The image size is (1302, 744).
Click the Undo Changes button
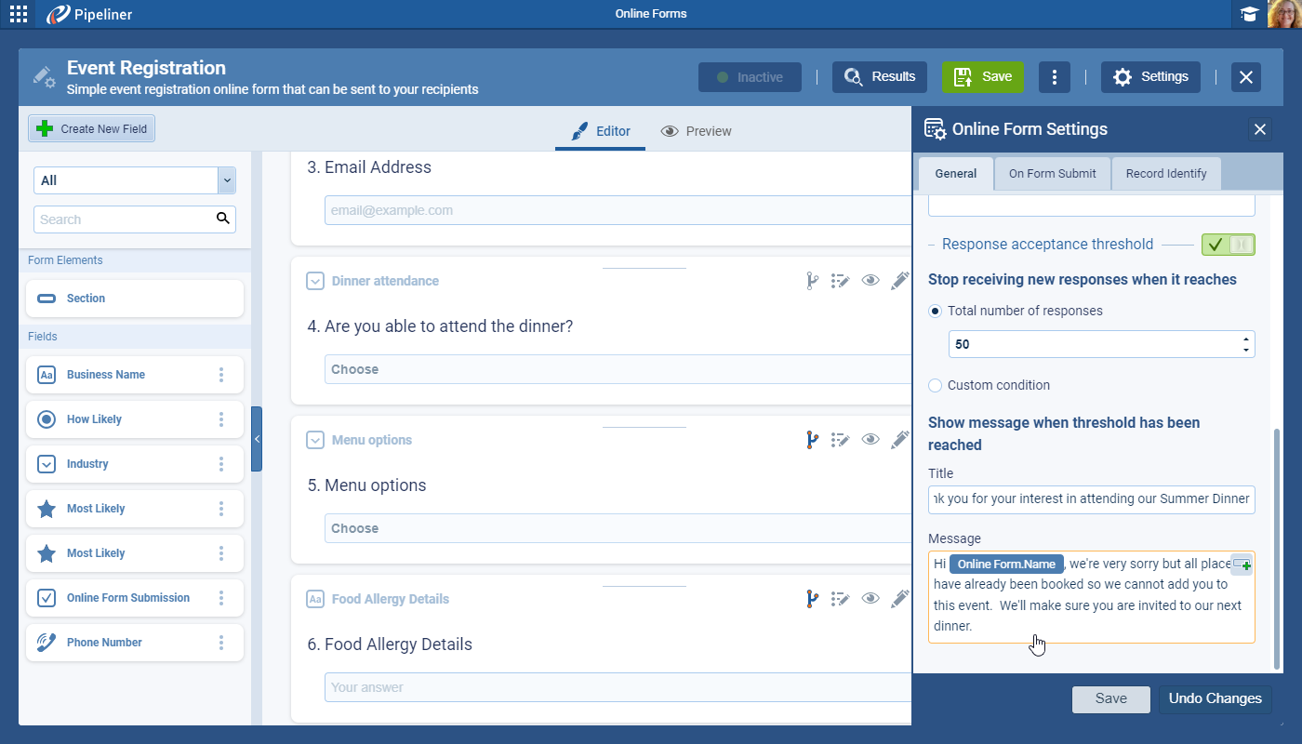pyautogui.click(x=1215, y=699)
